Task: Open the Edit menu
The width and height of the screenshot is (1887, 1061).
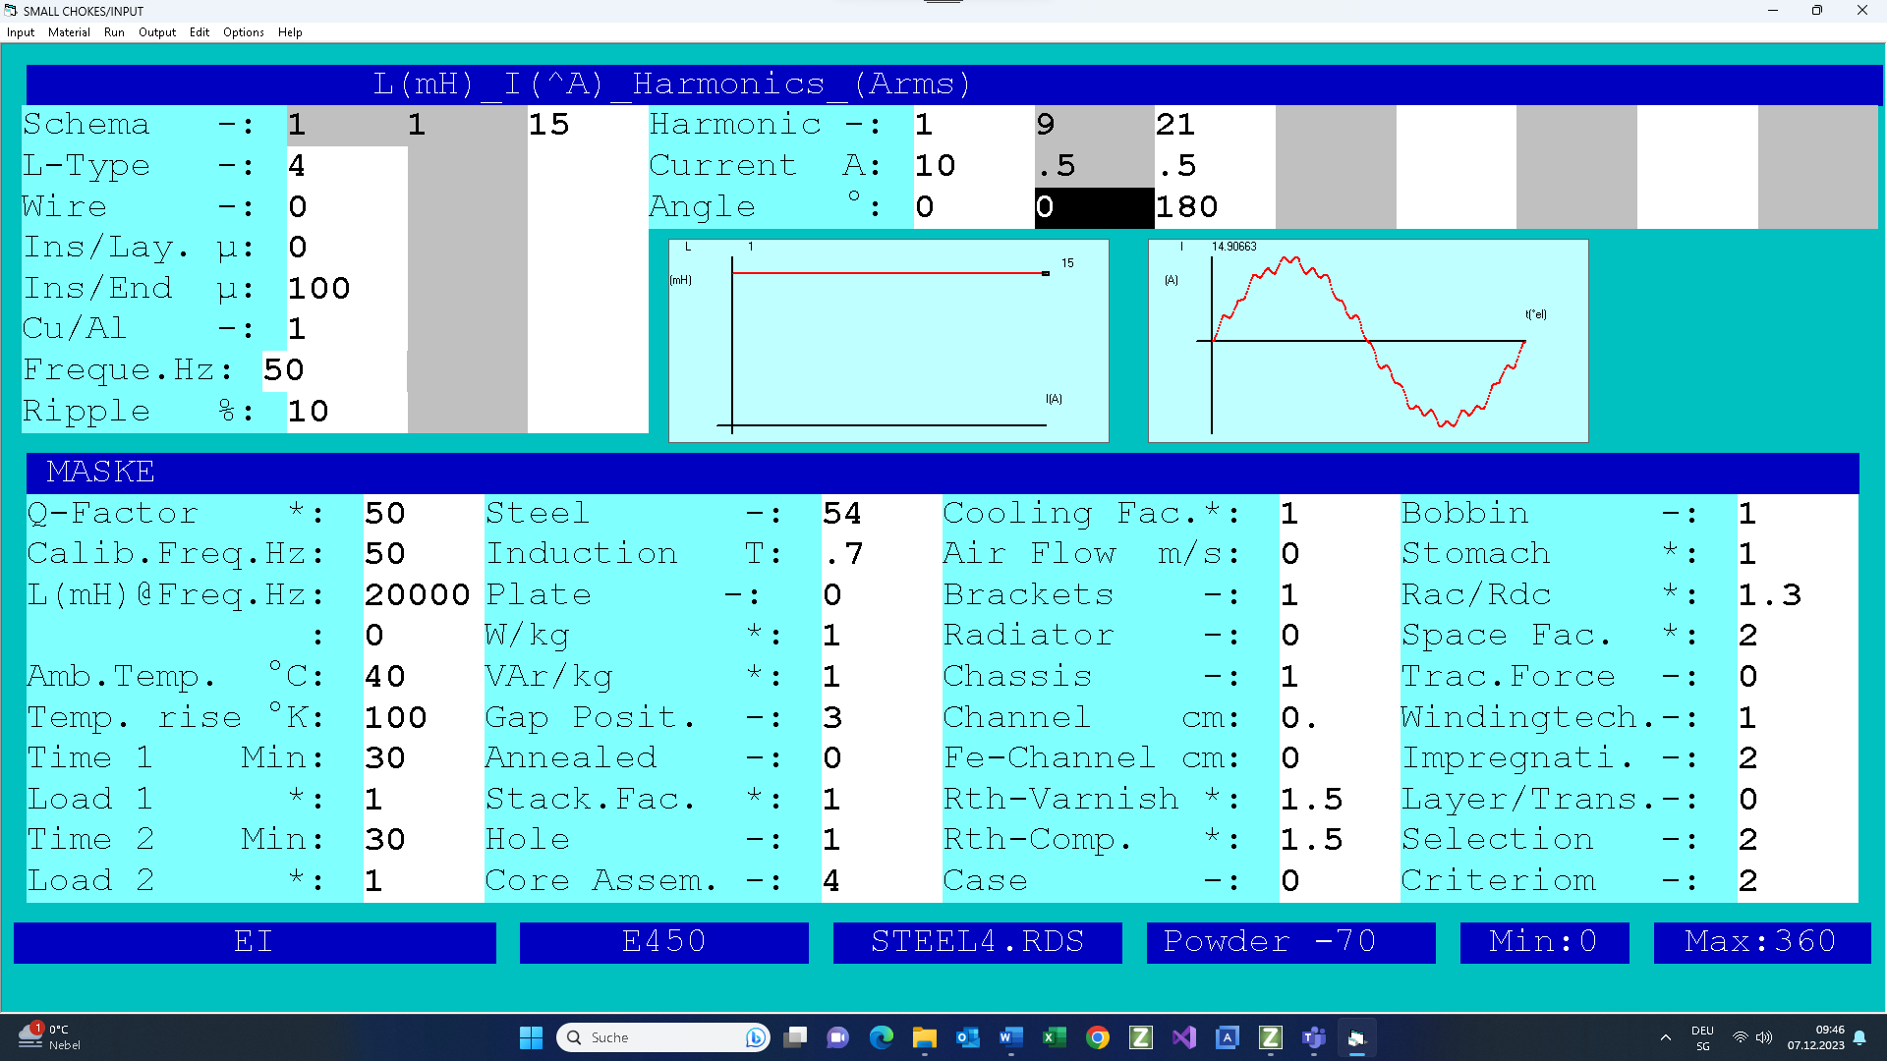Action: tap(200, 32)
